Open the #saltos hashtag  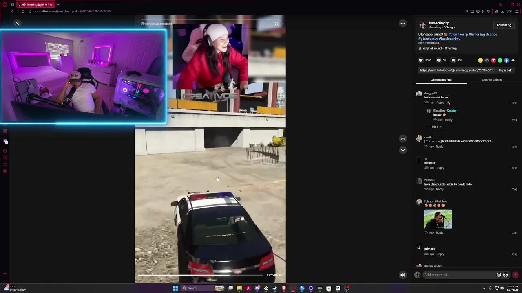[491, 35]
